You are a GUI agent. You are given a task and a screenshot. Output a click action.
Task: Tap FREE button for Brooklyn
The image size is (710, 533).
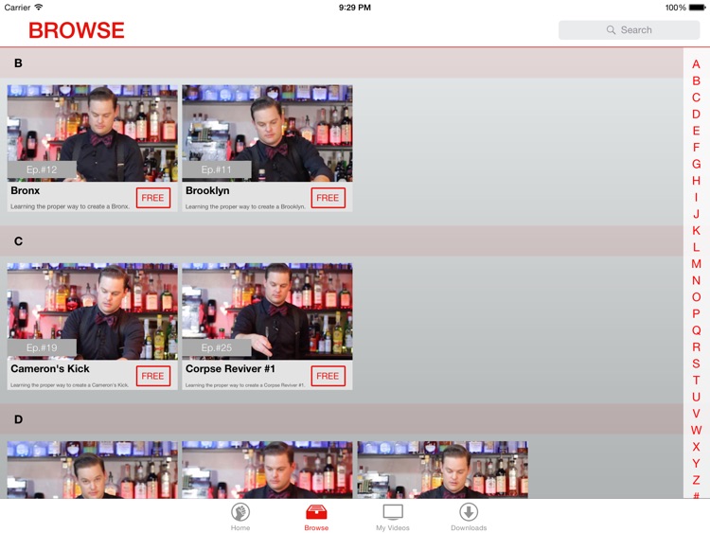(328, 198)
